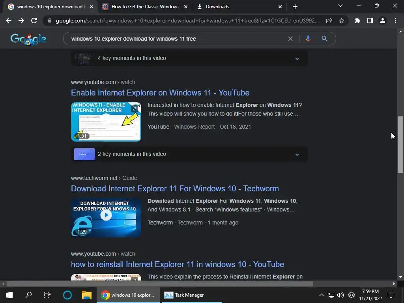Close the How to Get the Classic Windows tab
This screenshot has width=404, height=303.
(186, 7)
